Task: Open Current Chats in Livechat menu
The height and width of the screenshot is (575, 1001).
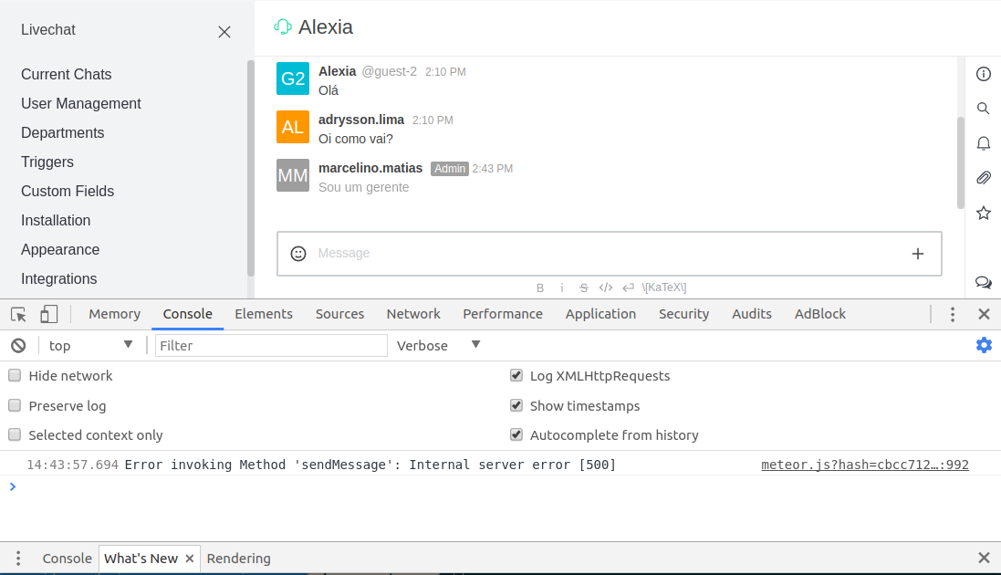Action: tap(67, 74)
